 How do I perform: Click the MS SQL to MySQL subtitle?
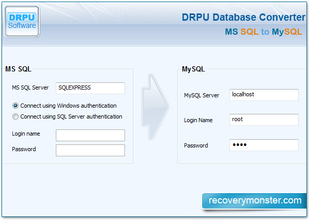click(264, 32)
